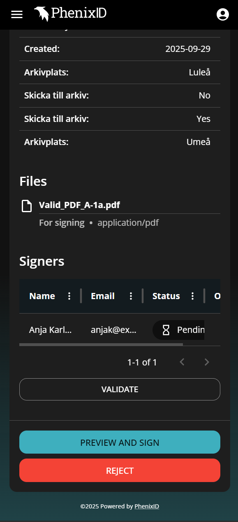Open Name column options menu

click(x=69, y=296)
